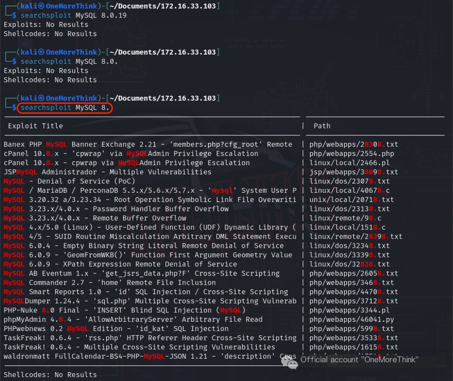Select 'XPath Expression Remote Denial of Service' title
The image size is (453, 381).
(x=120, y=265)
